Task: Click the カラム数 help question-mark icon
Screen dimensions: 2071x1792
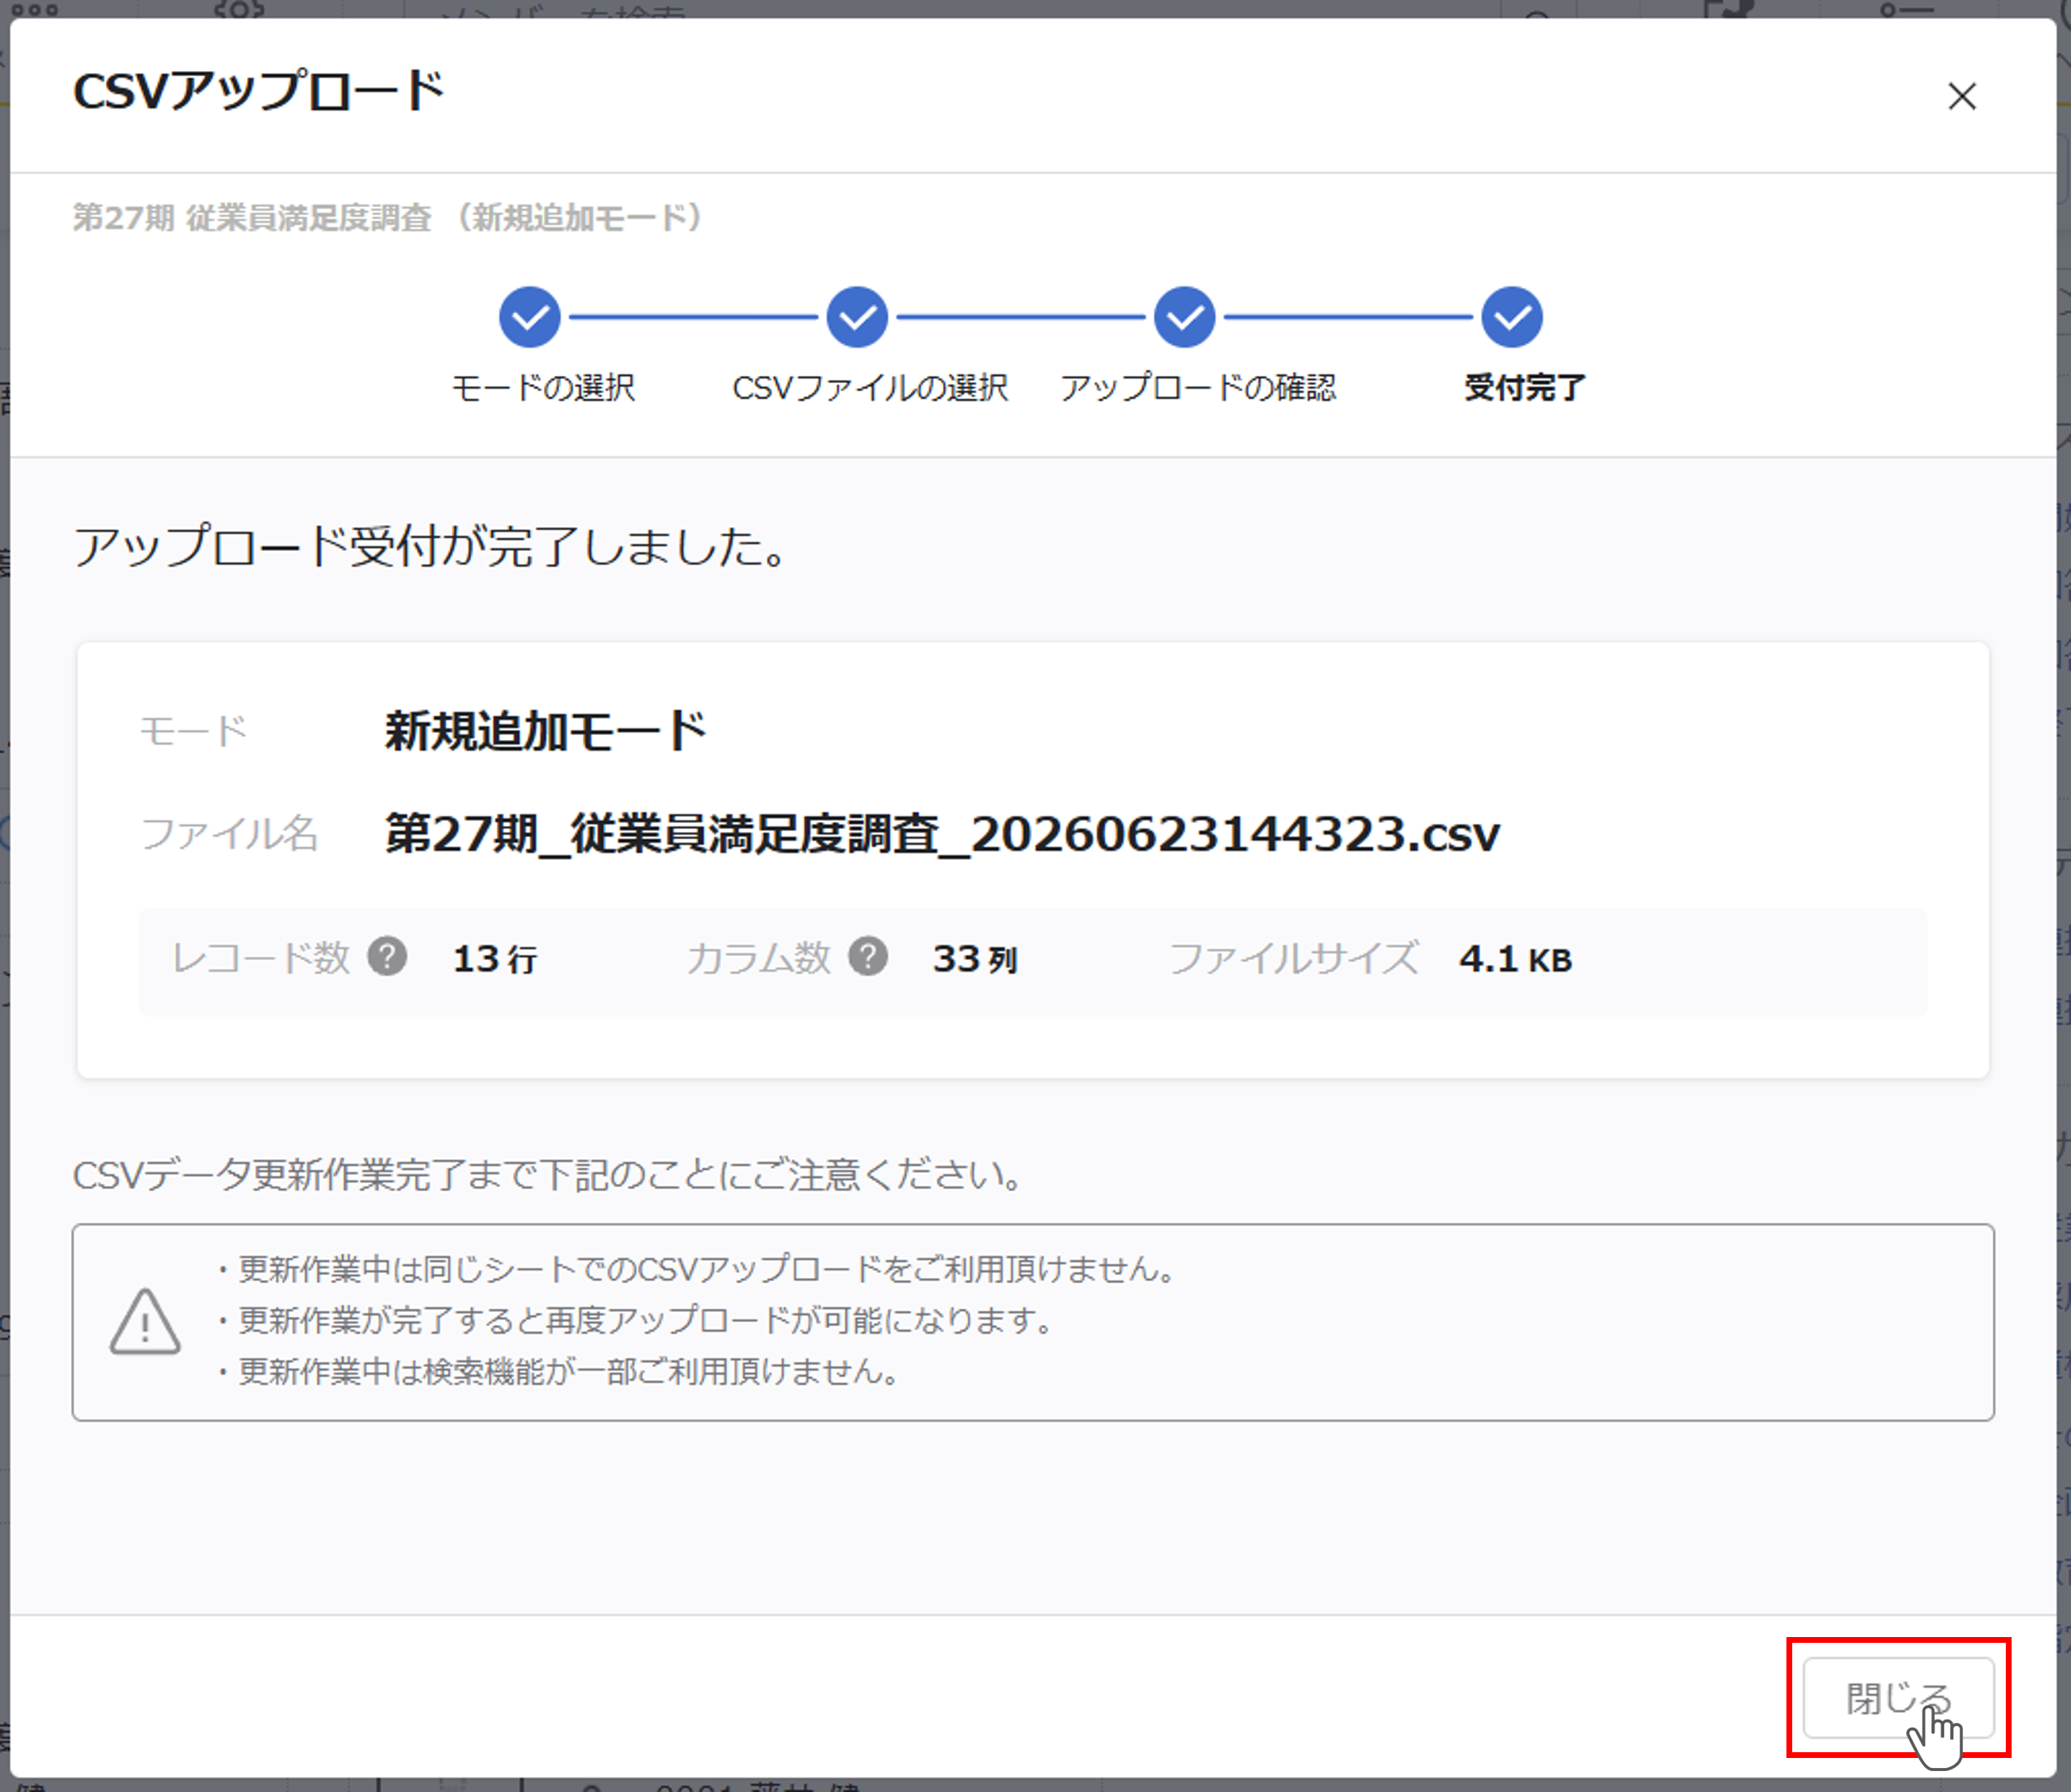Action: coord(868,957)
